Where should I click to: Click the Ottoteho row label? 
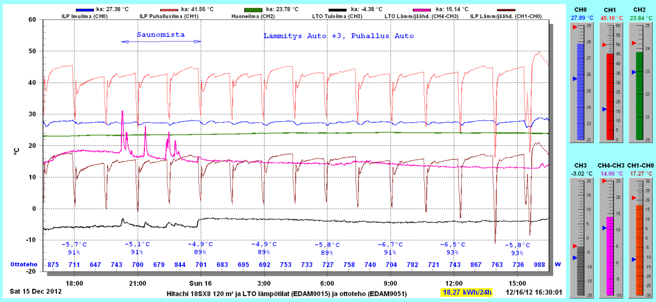(x=23, y=264)
